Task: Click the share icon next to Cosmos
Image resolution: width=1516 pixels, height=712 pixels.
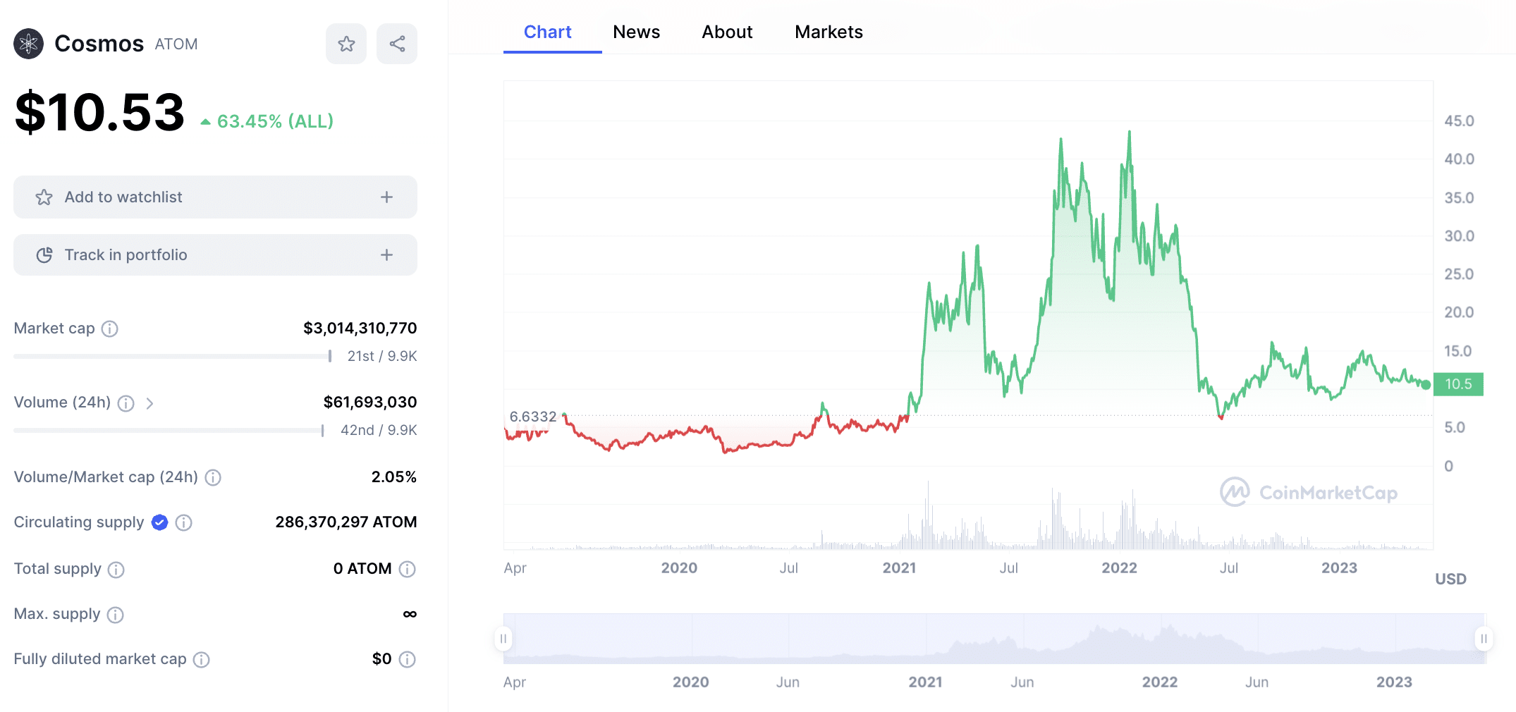Action: click(x=397, y=44)
